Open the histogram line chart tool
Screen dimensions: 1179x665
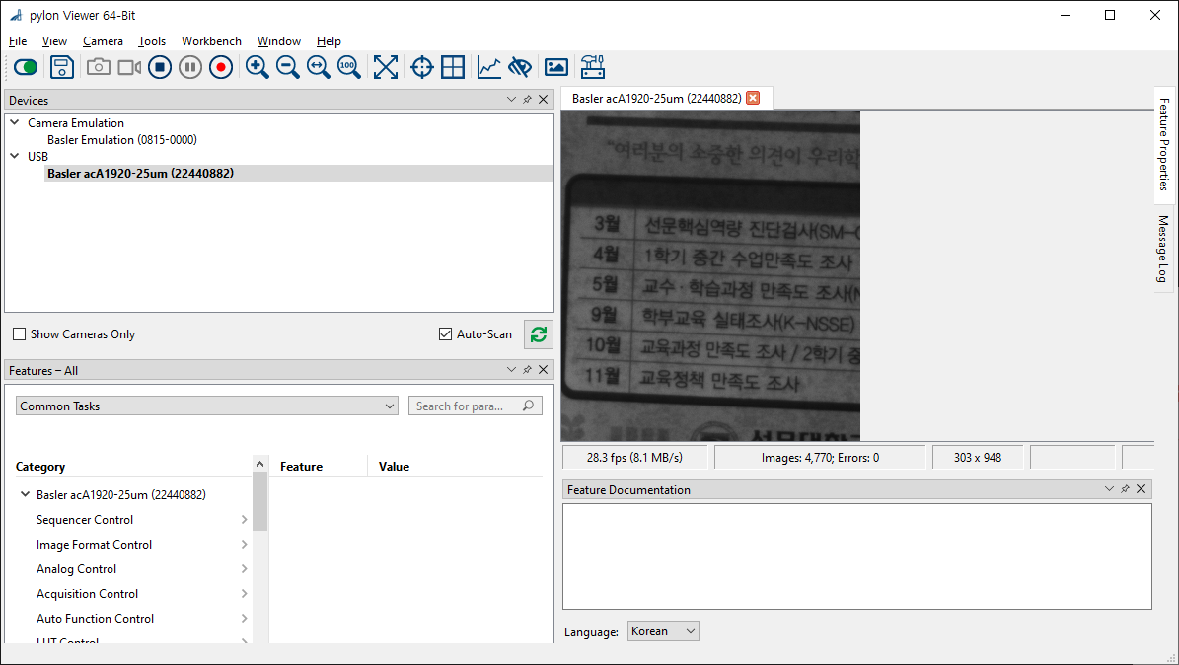[x=488, y=67]
